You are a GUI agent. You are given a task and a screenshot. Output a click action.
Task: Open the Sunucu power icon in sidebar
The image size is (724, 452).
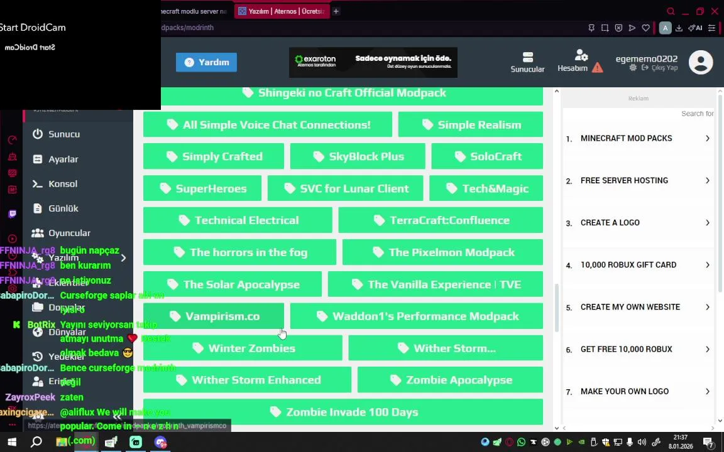(38, 134)
